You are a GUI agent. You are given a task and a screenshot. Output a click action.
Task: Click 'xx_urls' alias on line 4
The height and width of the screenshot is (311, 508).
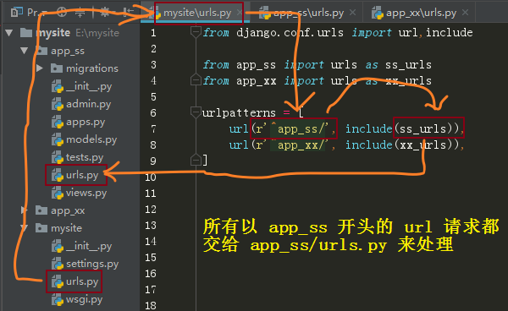[x=408, y=81]
